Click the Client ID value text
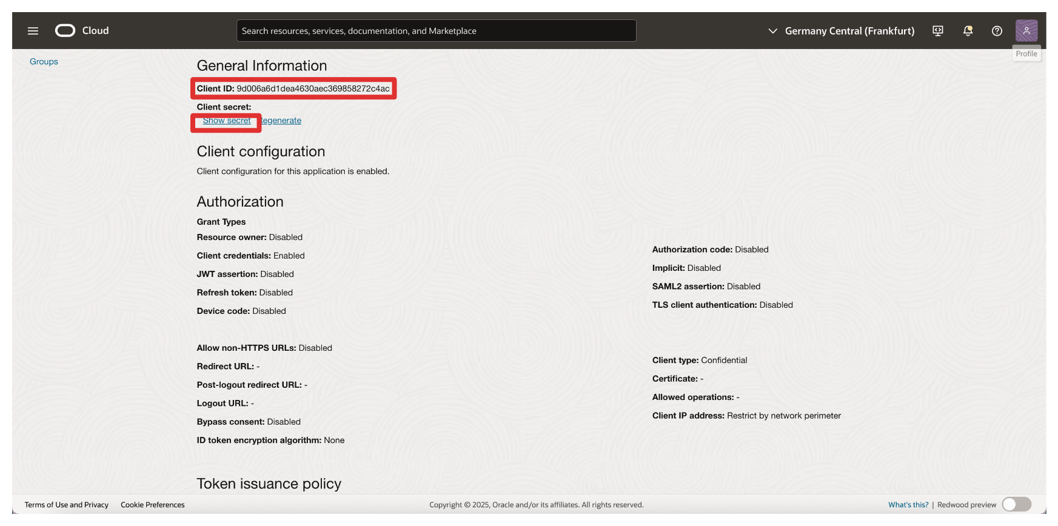 (x=313, y=88)
